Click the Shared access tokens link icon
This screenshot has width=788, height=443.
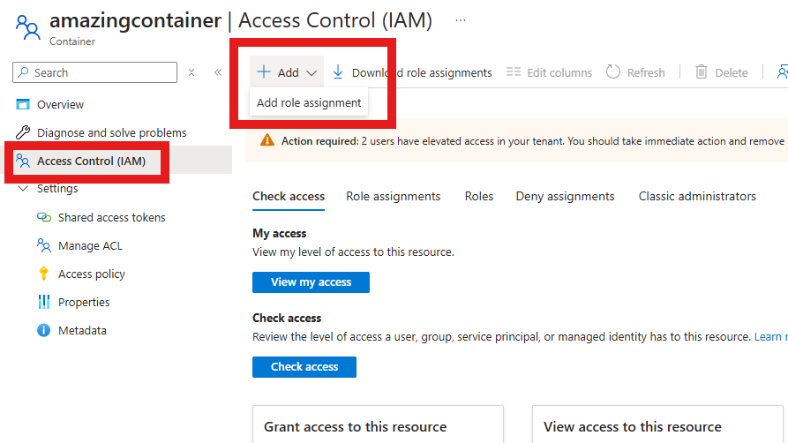point(44,217)
